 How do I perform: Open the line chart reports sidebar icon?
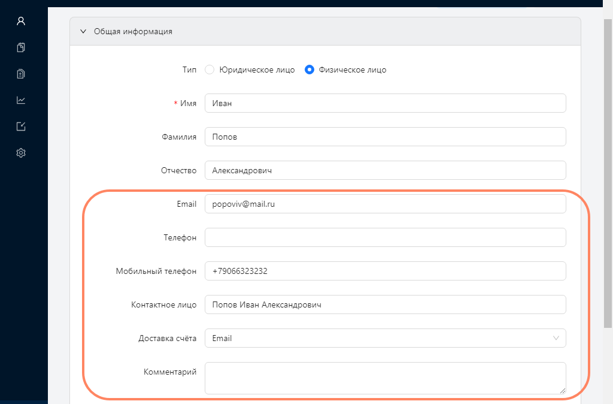click(21, 100)
